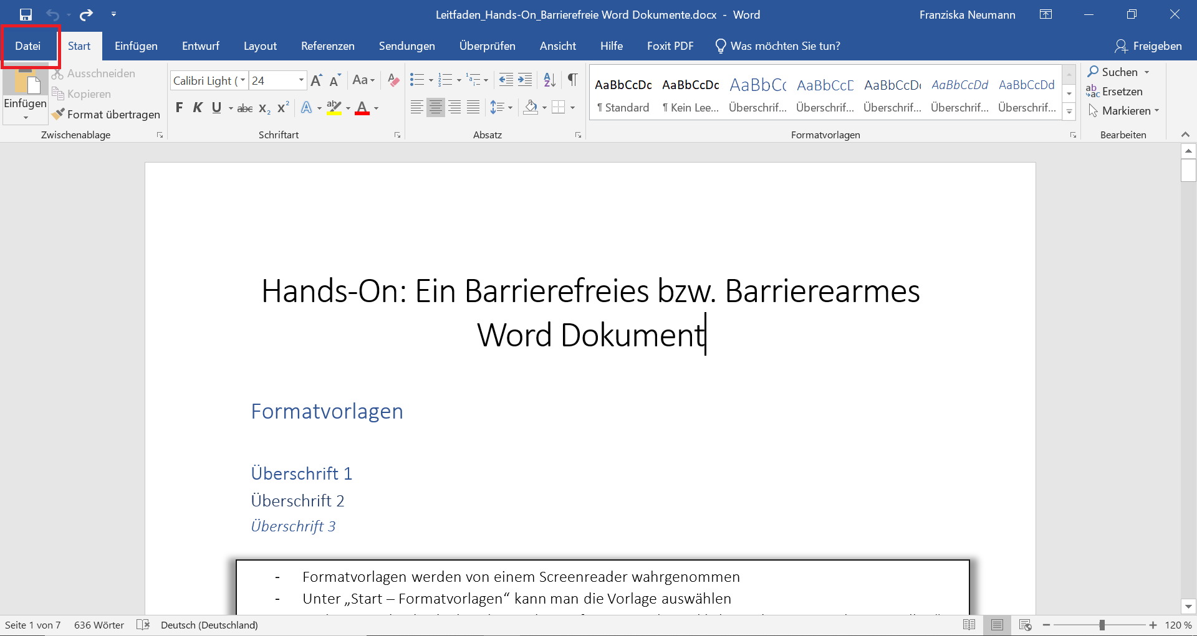Open the Kopieren copy icon
The height and width of the screenshot is (636, 1197).
(58, 93)
